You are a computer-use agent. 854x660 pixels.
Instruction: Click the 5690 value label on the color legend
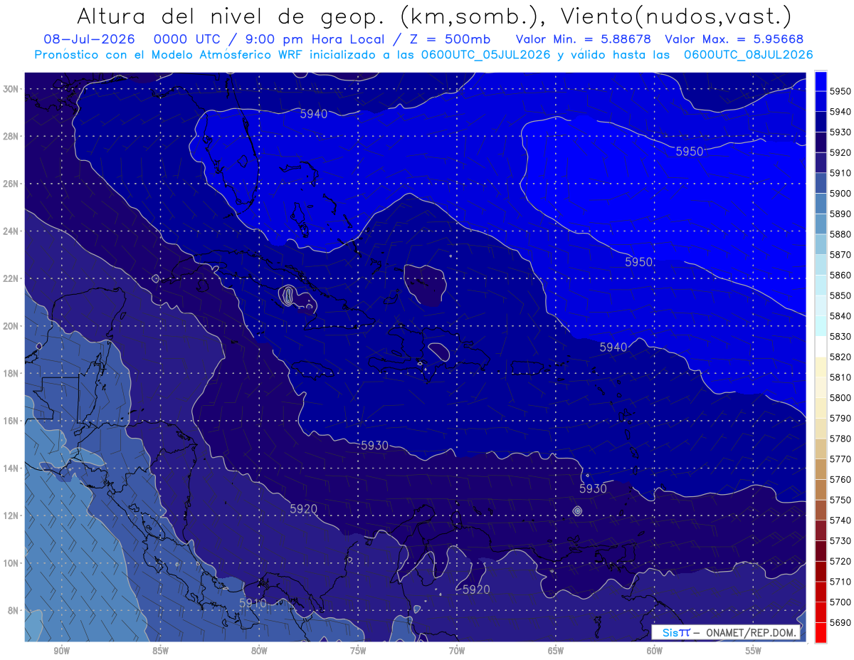pos(840,622)
